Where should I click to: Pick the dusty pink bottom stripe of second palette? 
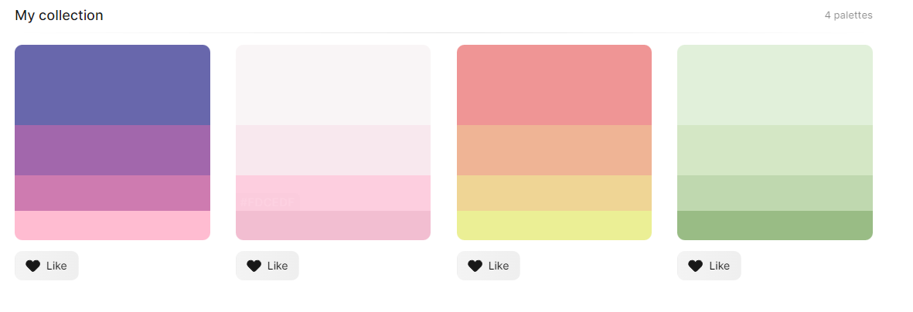[x=333, y=226]
